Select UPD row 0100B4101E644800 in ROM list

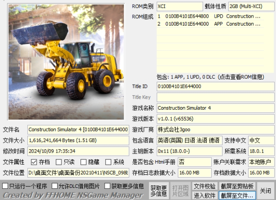pos(210,16)
